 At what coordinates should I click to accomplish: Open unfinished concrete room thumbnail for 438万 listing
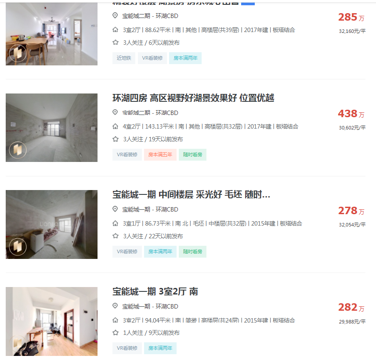click(x=51, y=128)
